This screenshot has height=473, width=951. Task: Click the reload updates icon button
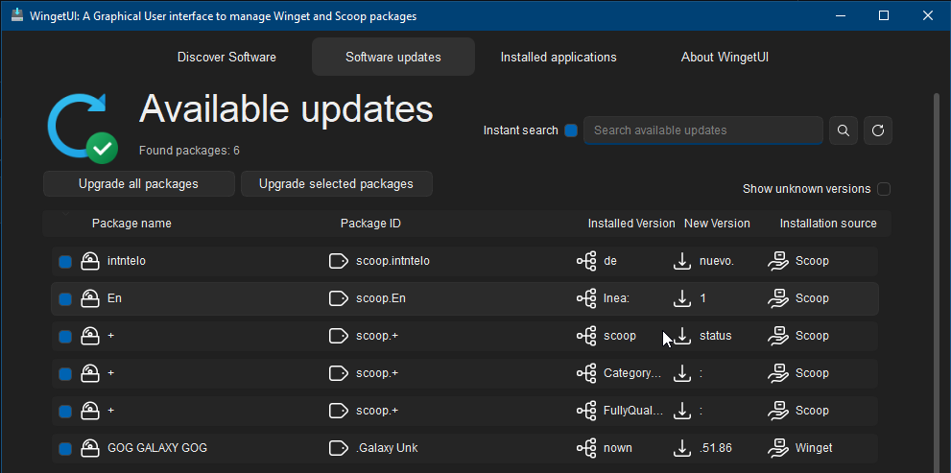click(878, 130)
